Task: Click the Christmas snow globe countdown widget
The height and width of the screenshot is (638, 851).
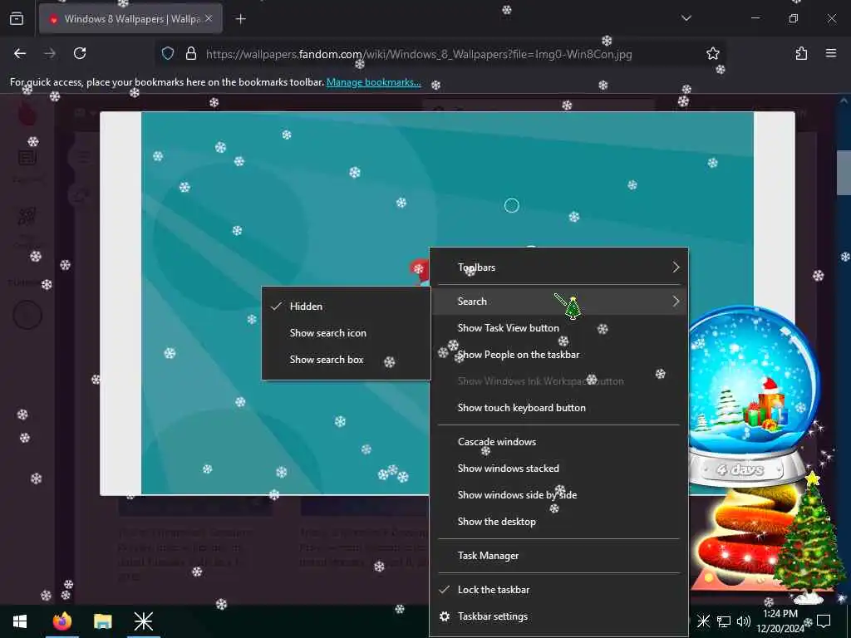Action: pyautogui.click(x=753, y=395)
